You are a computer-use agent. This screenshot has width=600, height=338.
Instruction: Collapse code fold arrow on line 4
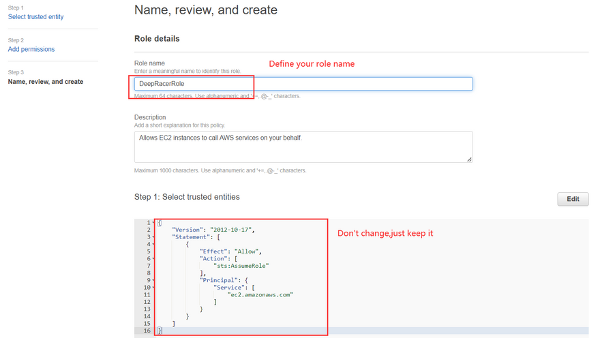pyautogui.click(x=153, y=245)
